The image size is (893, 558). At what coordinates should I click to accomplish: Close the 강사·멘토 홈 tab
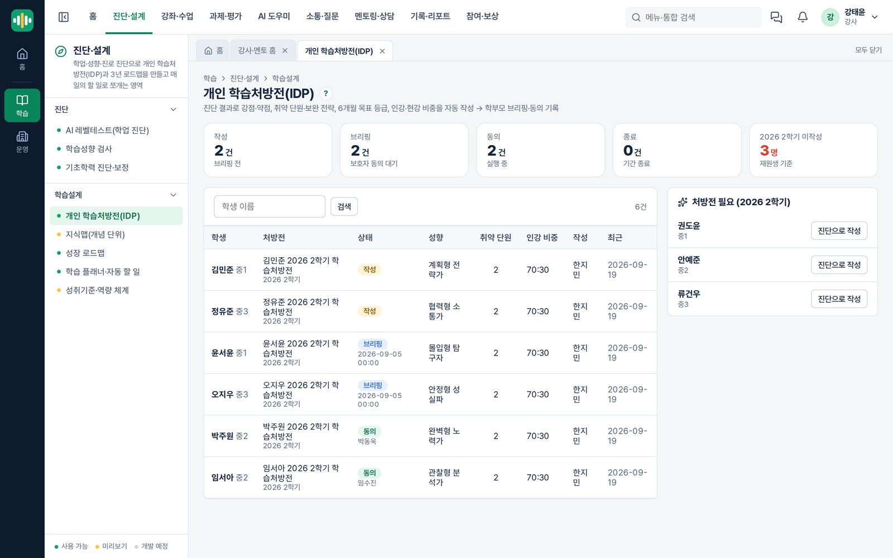click(285, 51)
